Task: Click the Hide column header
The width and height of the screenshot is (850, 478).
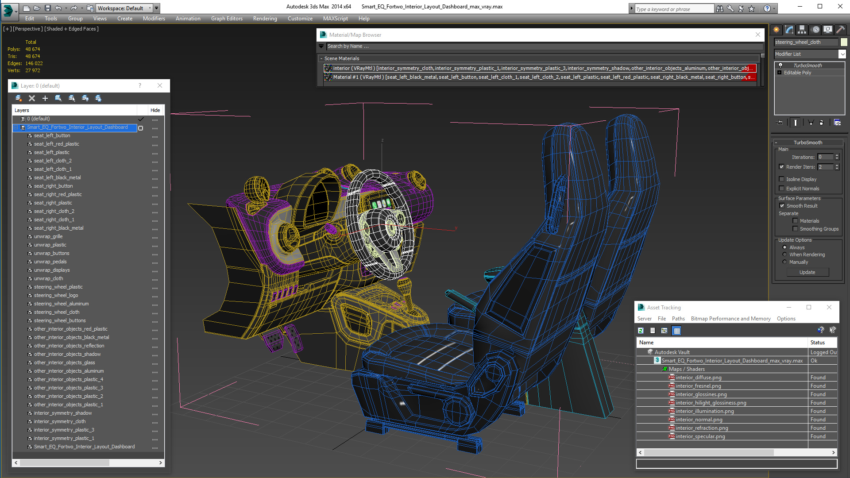Action: click(155, 110)
